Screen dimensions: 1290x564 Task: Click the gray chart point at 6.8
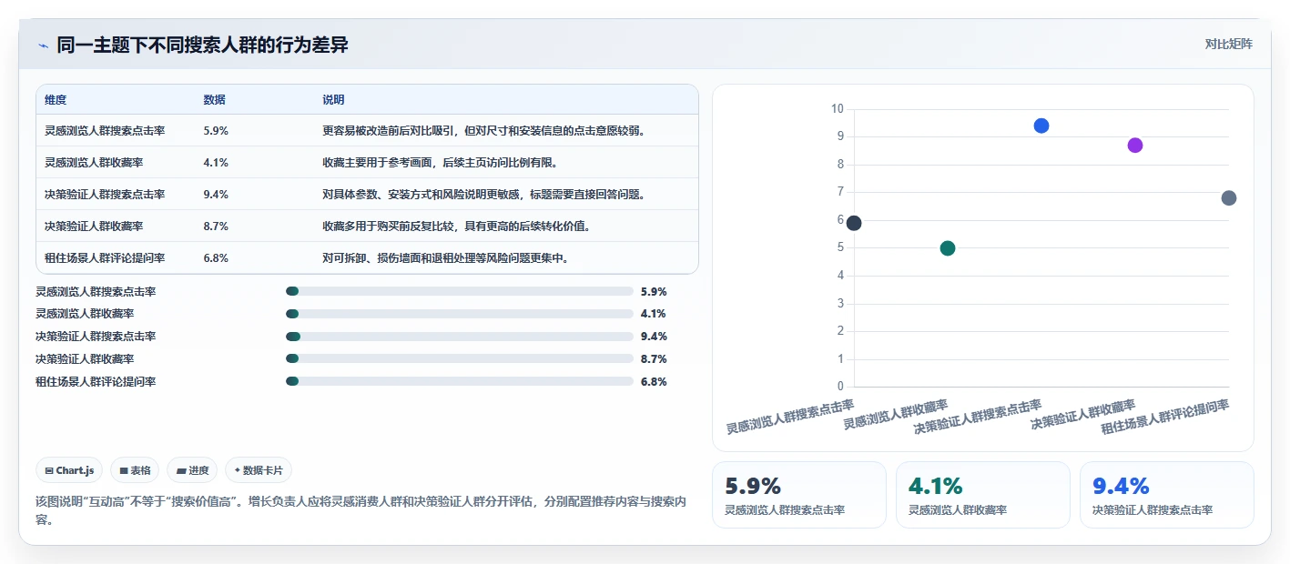1229,198
